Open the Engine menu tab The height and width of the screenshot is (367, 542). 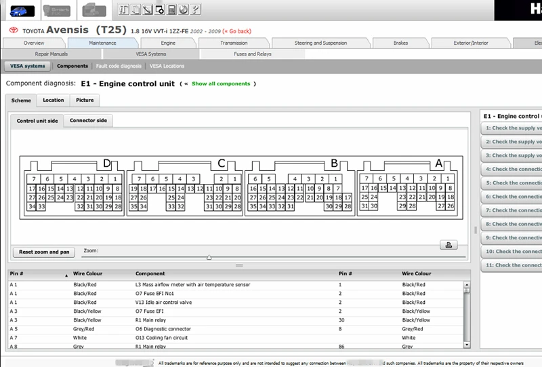point(168,43)
